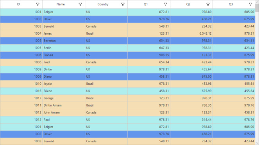Click the scrollbar down arrow
Image resolution: width=259 pixels, height=145 pixels.
pos(257,143)
